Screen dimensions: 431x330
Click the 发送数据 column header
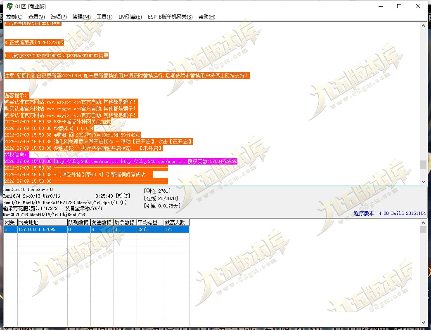pos(102,222)
